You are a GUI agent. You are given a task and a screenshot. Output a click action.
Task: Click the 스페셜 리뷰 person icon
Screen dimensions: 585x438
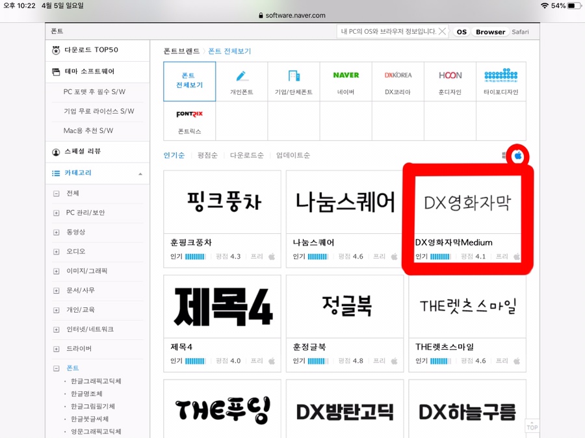click(x=56, y=152)
